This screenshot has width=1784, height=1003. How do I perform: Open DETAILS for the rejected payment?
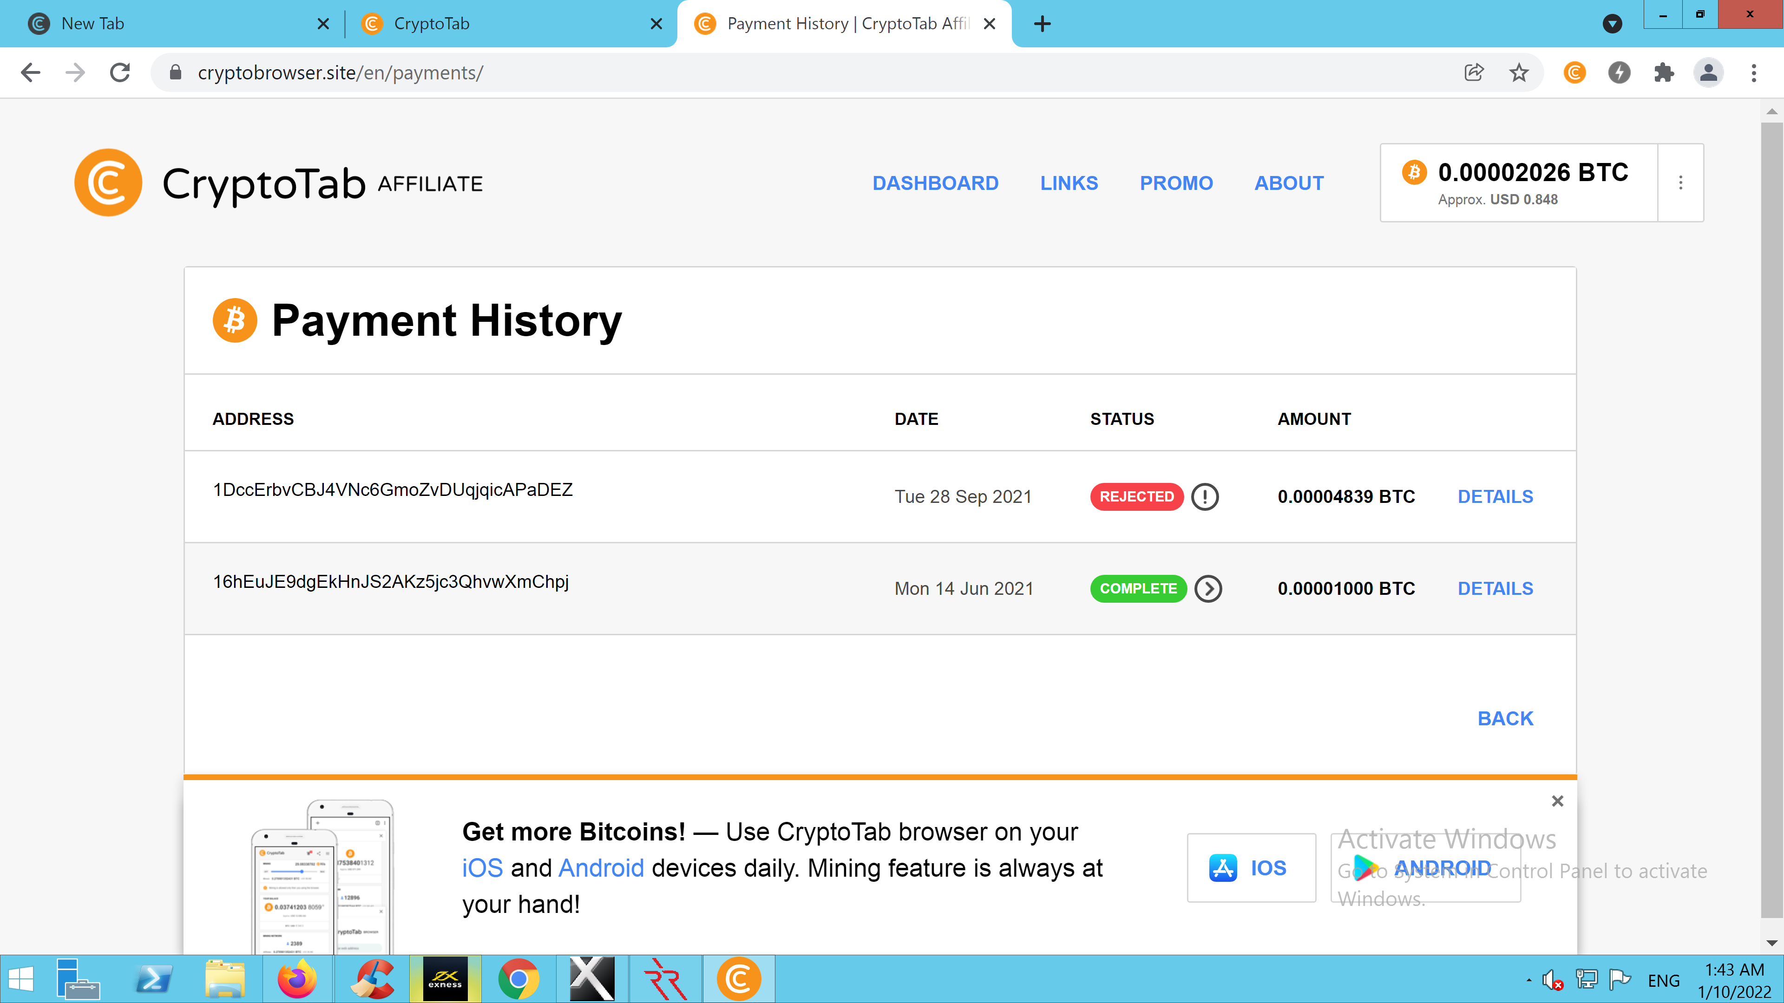(1495, 497)
